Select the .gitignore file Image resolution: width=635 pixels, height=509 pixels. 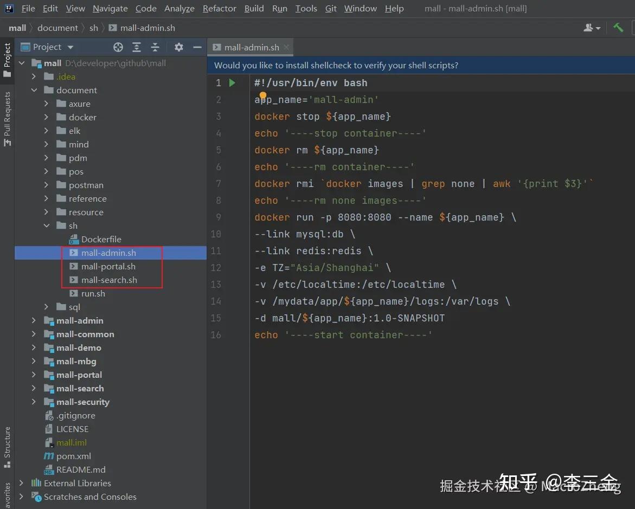76,415
